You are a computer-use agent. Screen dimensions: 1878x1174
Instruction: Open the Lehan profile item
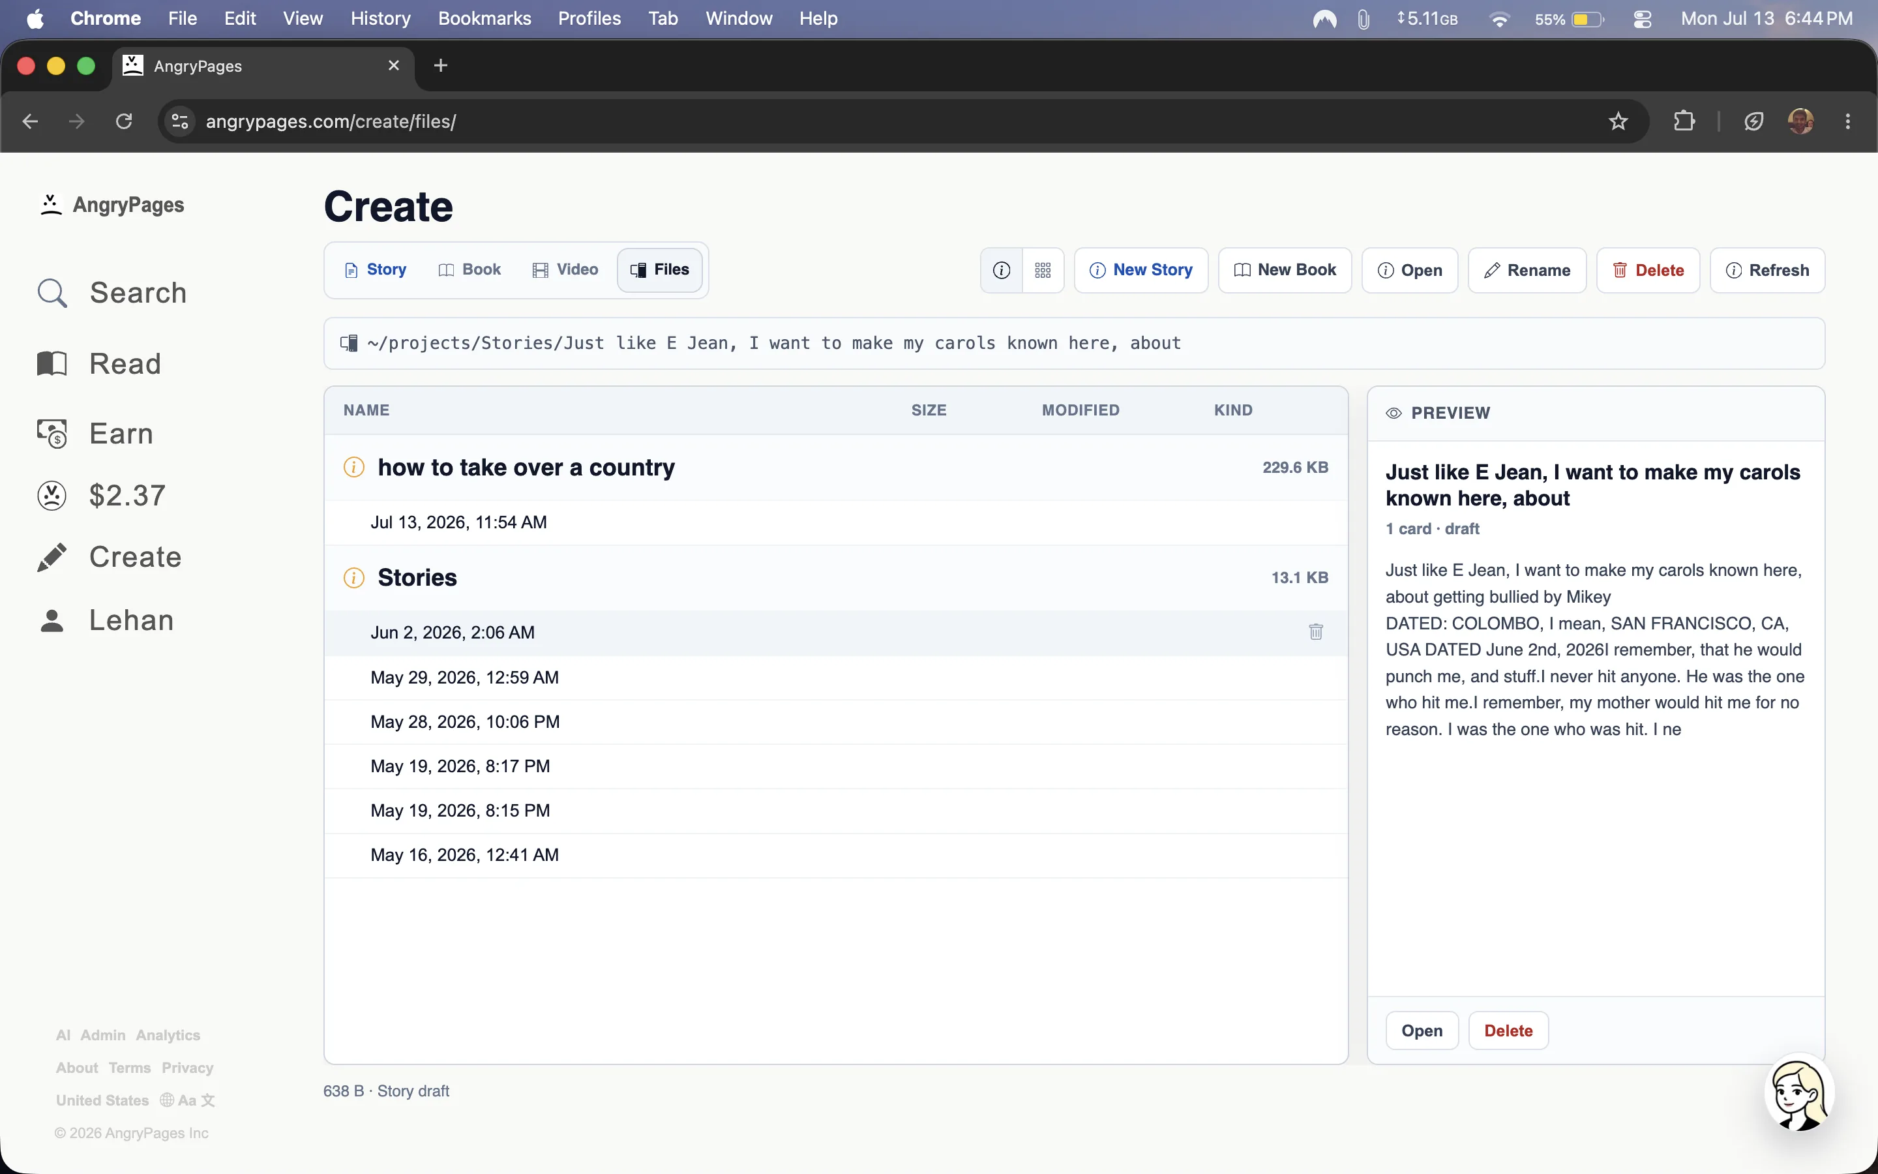click(x=106, y=620)
